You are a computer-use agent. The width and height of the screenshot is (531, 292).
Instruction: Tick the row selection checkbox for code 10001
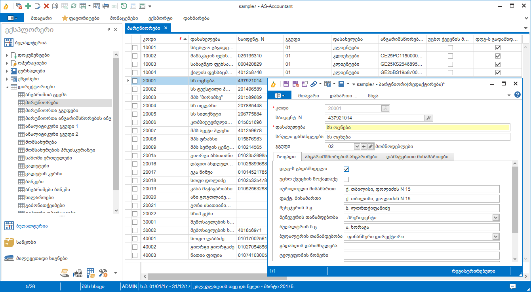point(135,47)
